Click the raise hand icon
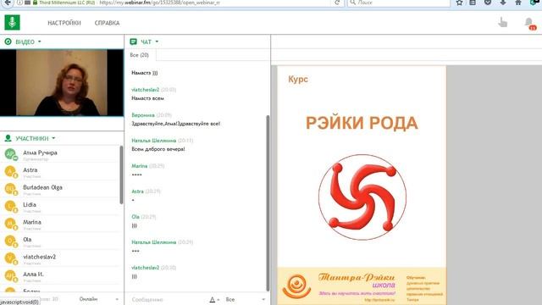Viewport: 542px width, 305px height. point(502,23)
